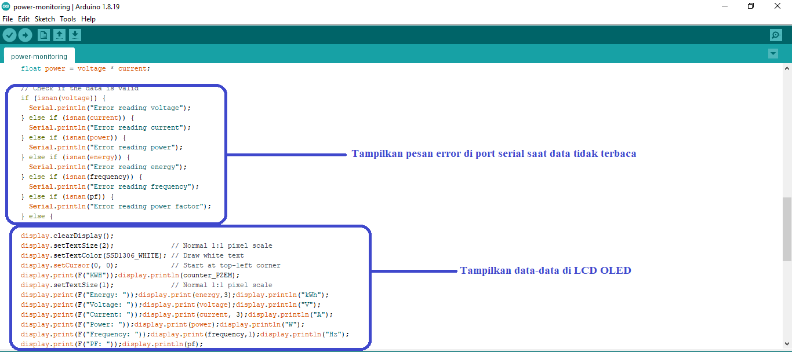Click the Arduino logo in title bar
This screenshot has height=352, width=792.
6,6
